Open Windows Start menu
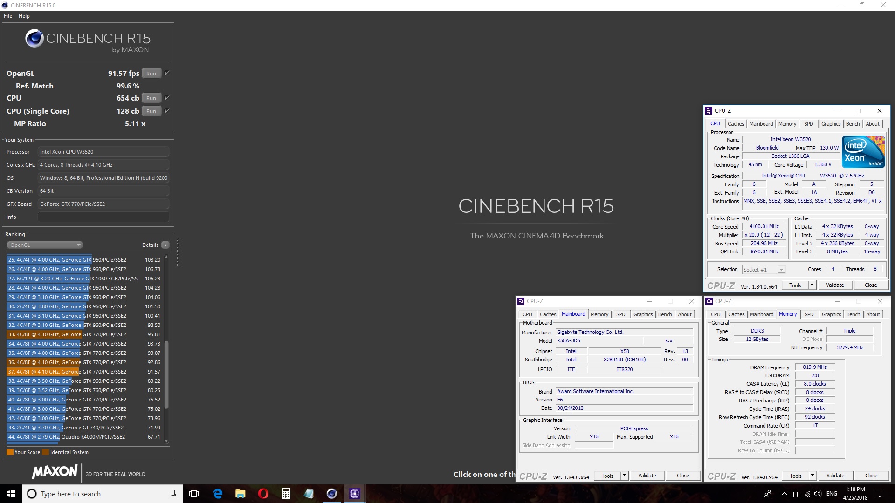 point(11,494)
